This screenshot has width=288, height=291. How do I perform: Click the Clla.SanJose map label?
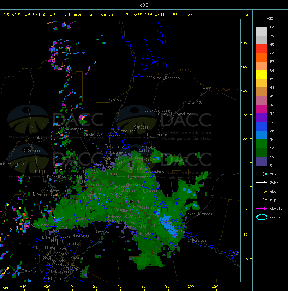pos(157,110)
